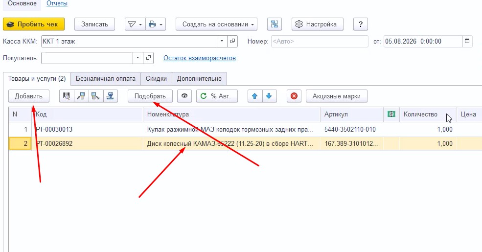
Task: Click the red delete row icon
Action: tap(294, 96)
